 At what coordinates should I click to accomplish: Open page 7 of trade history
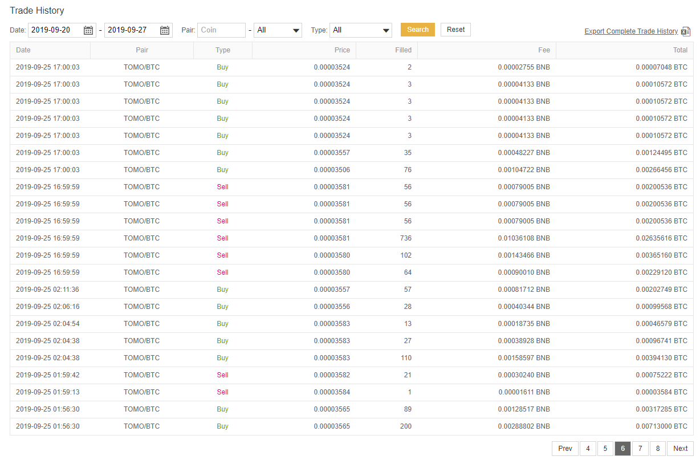point(640,449)
